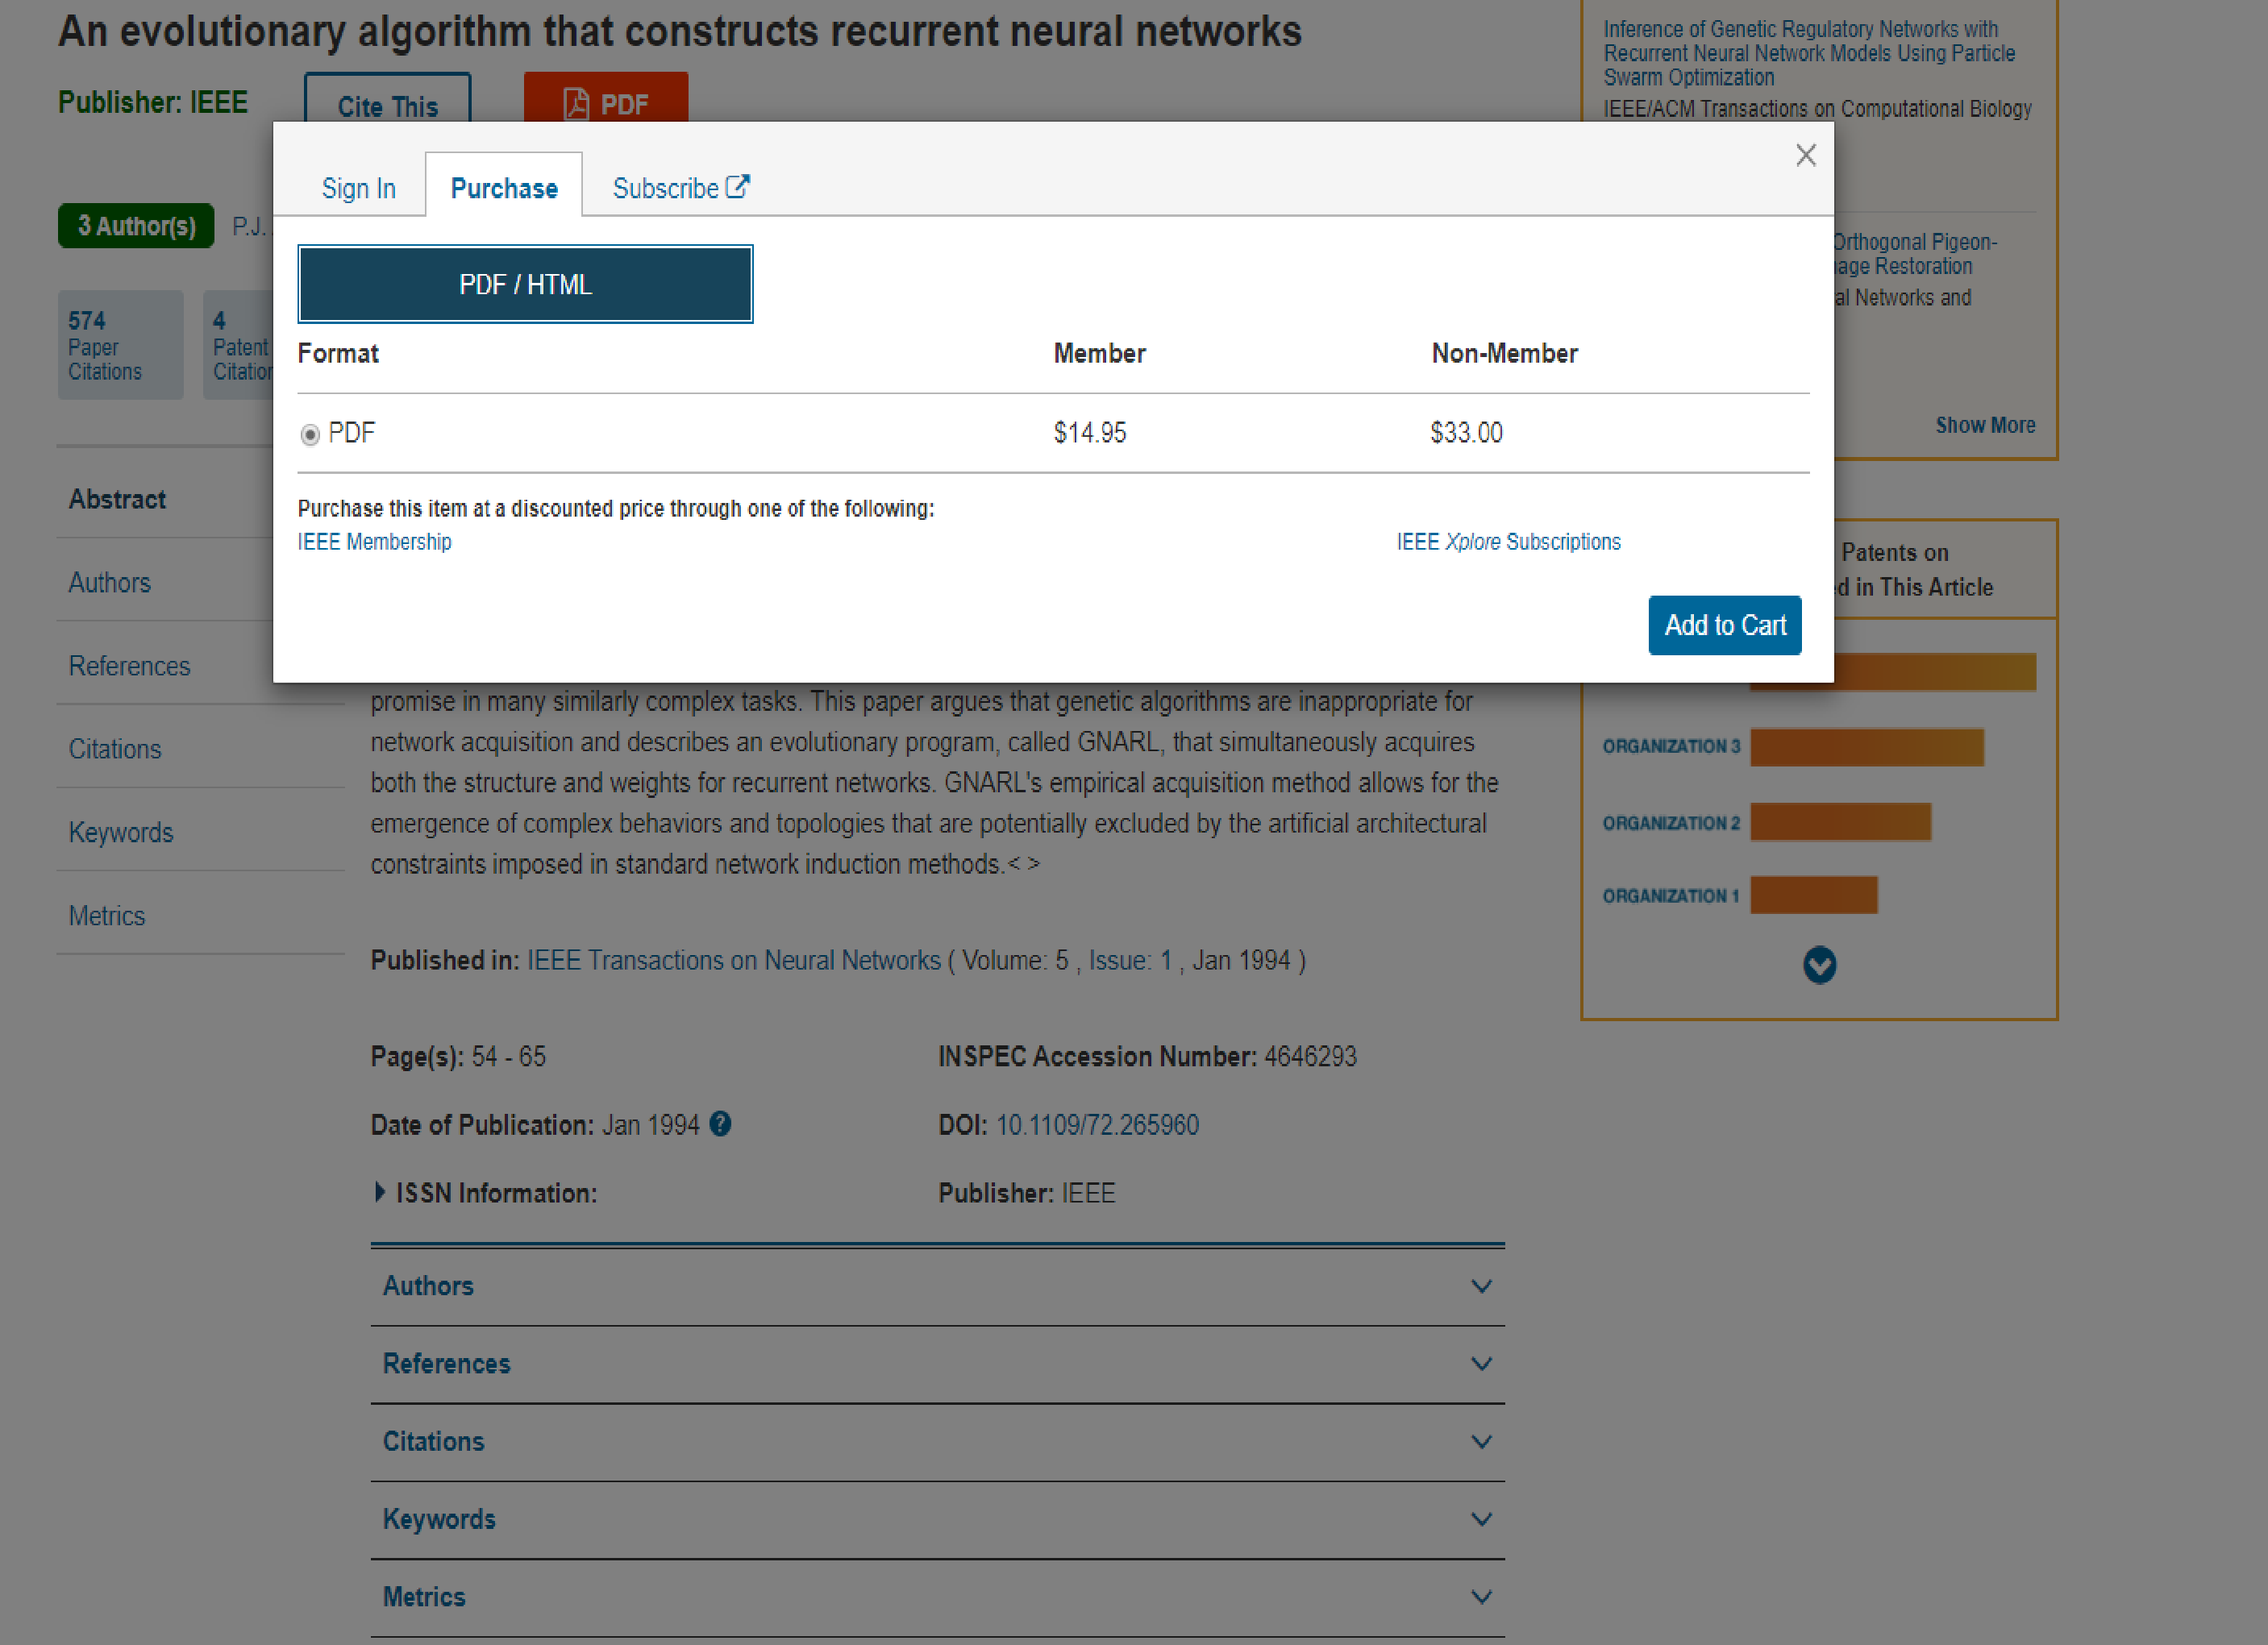Expand the ISSN Information triangle
Image resolution: width=2268 pixels, height=1645 pixels.
(380, 1192)
